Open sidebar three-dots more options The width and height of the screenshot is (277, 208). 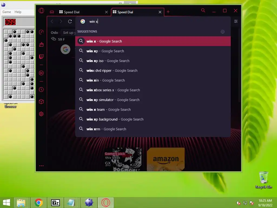(x=41, y=166)
